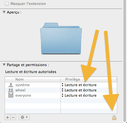Click the wheel group icon
The height and width of the screenshot is (123, 127).
pos(11,90)
